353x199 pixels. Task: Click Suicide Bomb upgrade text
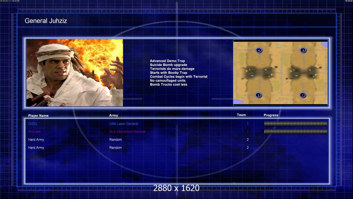pos(169,65)
